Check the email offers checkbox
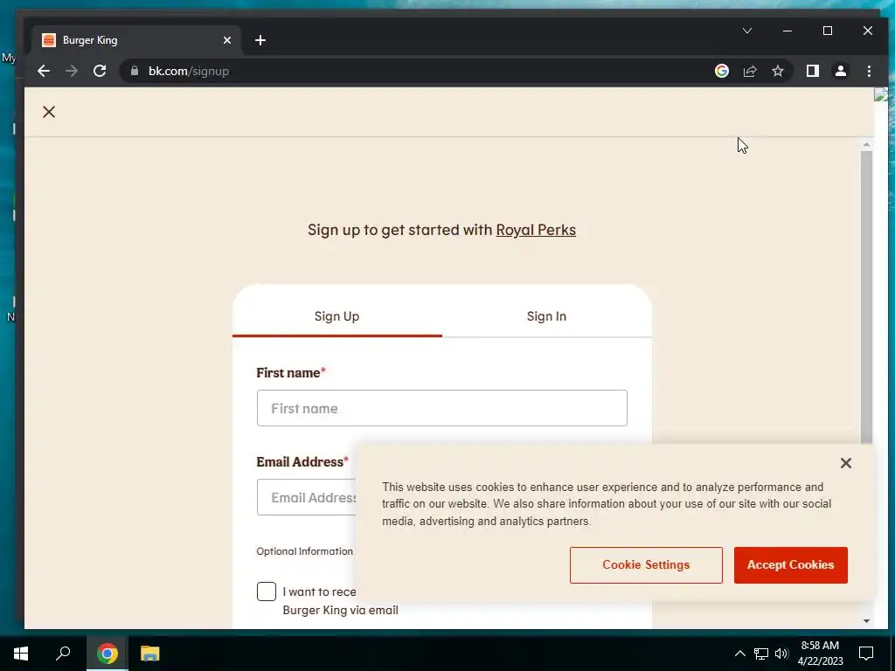 [x=266, y=591]
